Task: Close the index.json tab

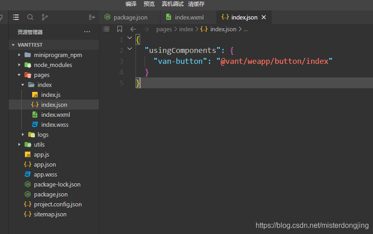Action: point(264,17)
